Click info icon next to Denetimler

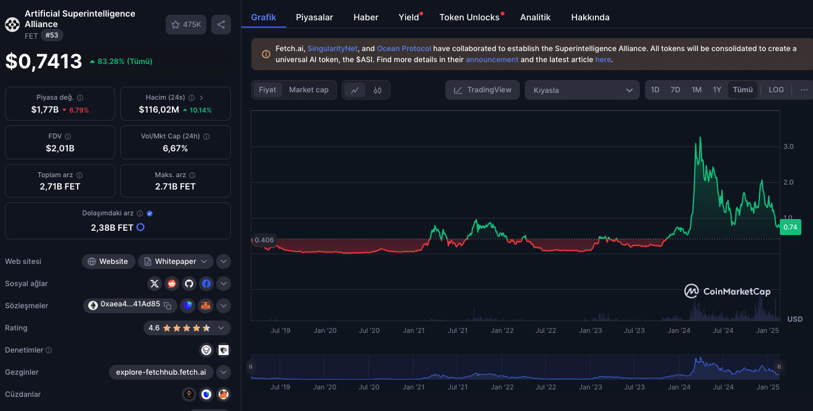[x=49, y=350]
